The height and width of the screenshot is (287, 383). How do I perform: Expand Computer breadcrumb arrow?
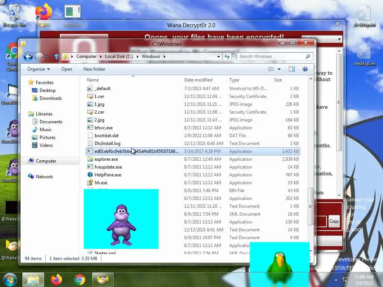pos(101,57)
